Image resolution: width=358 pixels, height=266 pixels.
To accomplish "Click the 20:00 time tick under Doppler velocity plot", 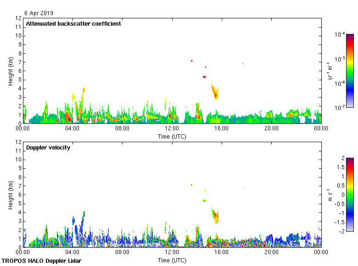I will click(x=271, y=252).
